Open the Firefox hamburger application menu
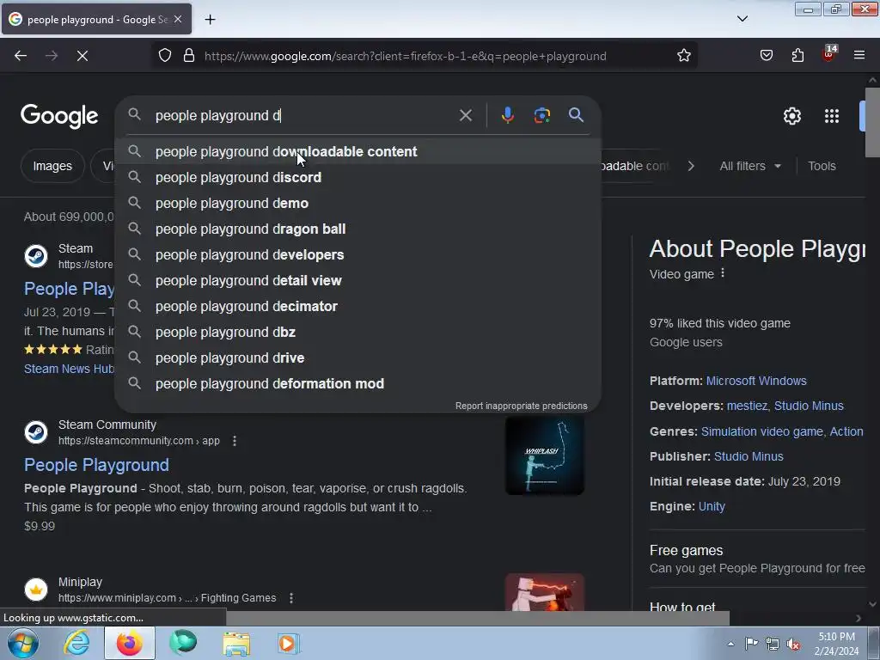This screenshot has width=880, height=660. (859, 56)
